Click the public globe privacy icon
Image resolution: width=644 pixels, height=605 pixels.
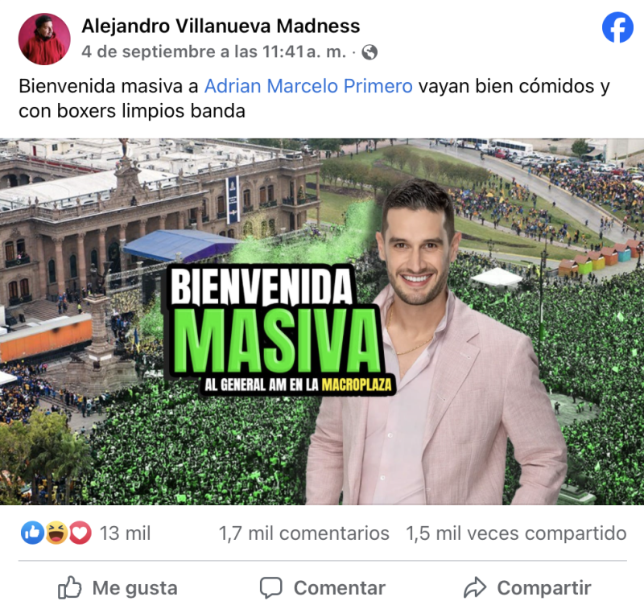369,52
